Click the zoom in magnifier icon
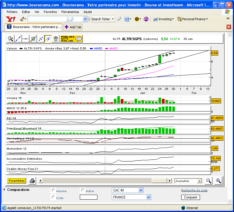The height and width of the screenshot is (212, 234). (x=218, y=181)
